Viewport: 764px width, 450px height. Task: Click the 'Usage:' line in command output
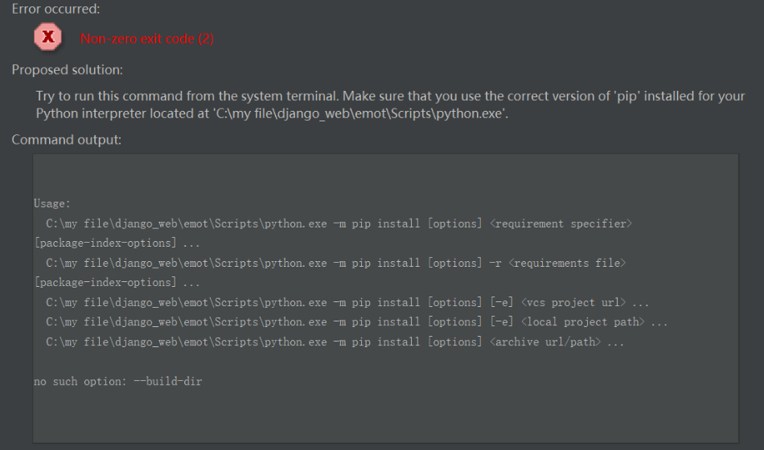pyautogui.click(x=52, y=204)
